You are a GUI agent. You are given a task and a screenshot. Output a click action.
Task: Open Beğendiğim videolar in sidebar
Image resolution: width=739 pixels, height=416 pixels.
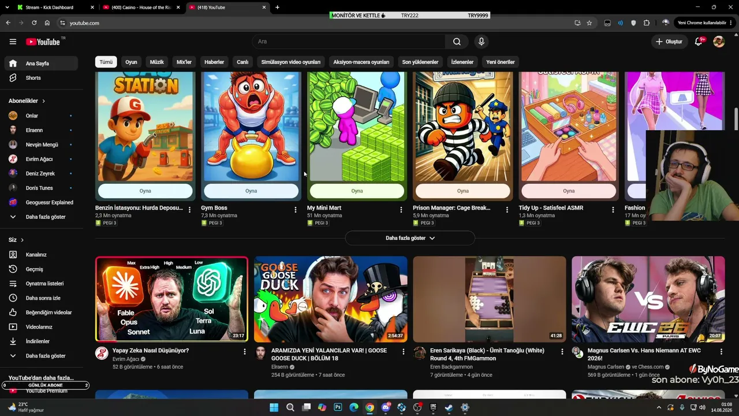pyautogui.click(x=40, y=313)
